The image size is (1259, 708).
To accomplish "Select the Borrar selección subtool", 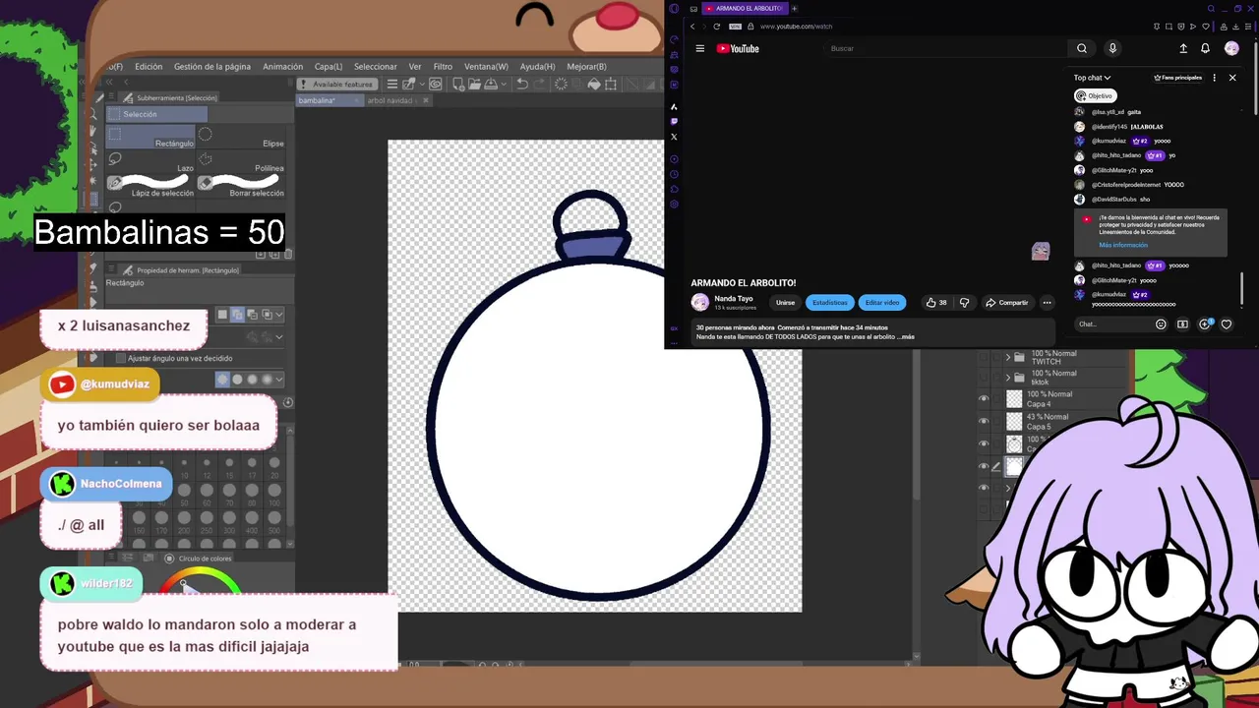I will click(242, 186).
